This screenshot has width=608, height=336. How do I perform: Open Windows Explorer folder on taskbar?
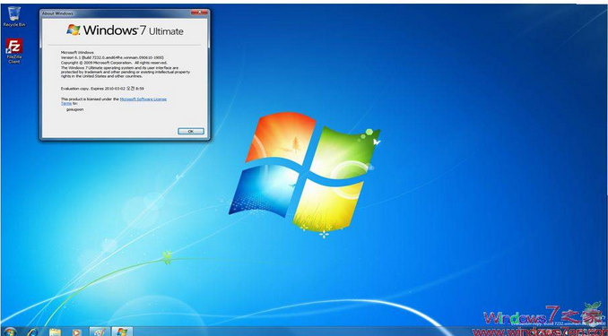click(55, 332)
